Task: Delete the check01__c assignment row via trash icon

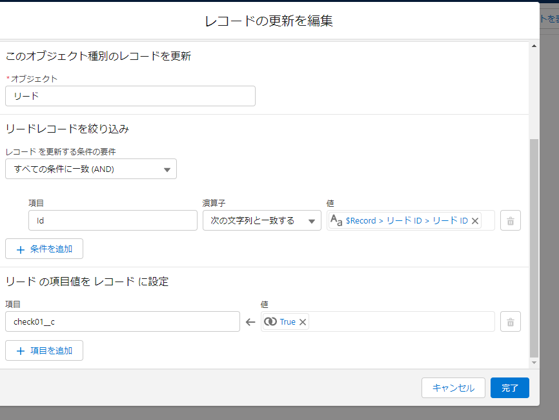Action: point(510,321)
